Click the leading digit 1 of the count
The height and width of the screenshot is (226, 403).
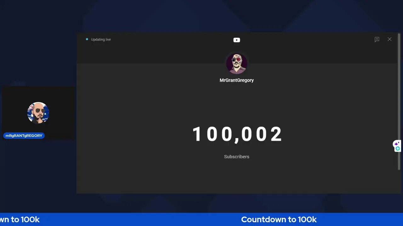196,134
